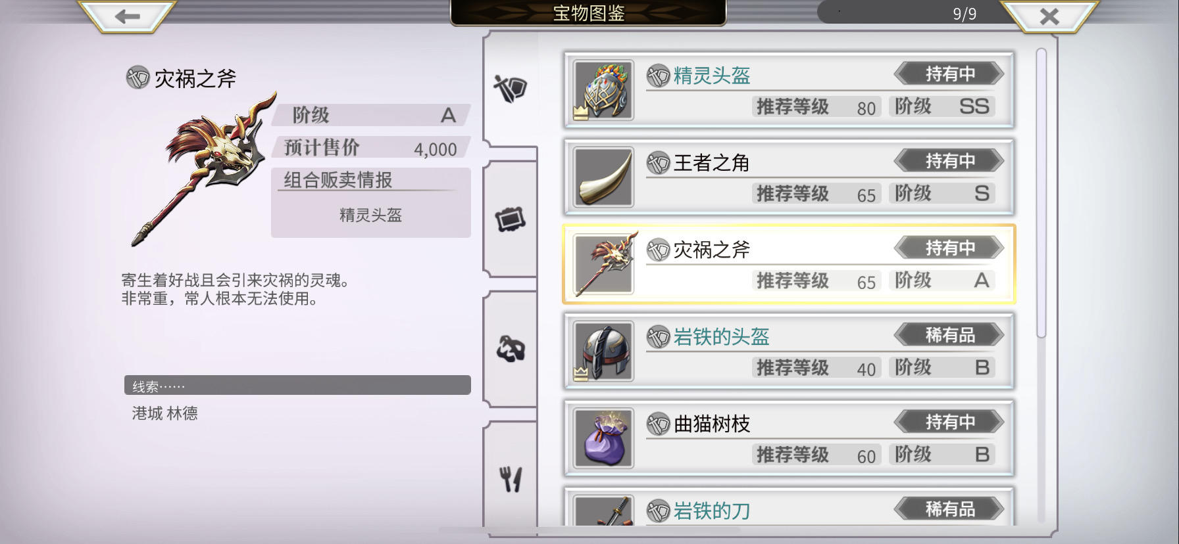The image size is (1179, 544).
Task: Click the 持有中 badge on 曲猫树枝
Action: (949, 422)
